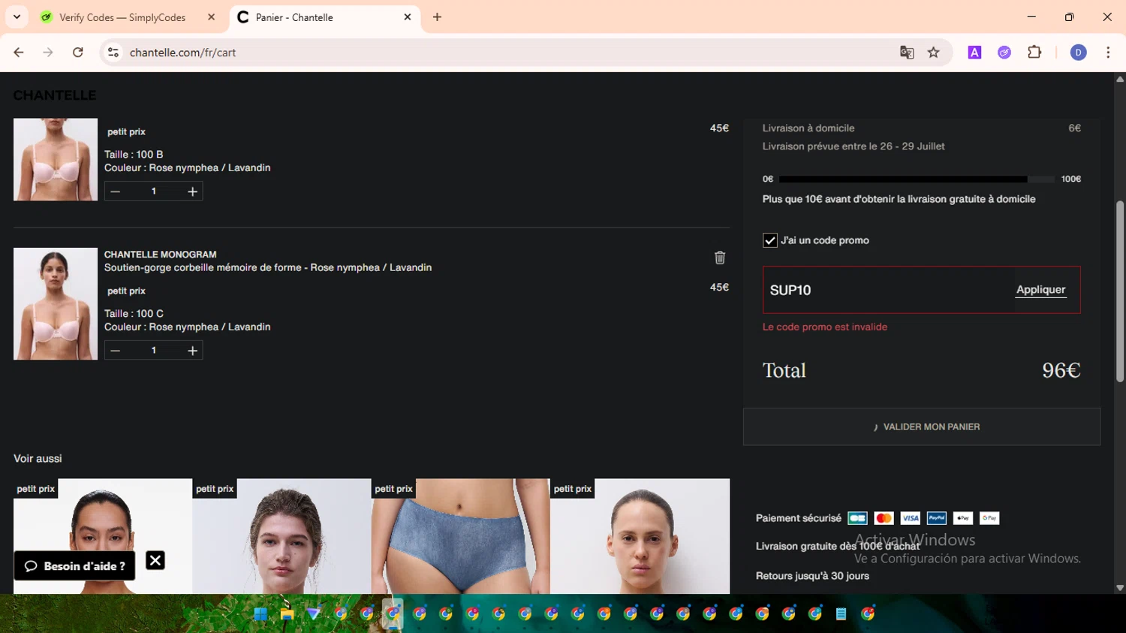Viewport: 1126px width, 633px height.
Task: Go forward in browser history
Action: pyautogui.click(x=48, y=53)
